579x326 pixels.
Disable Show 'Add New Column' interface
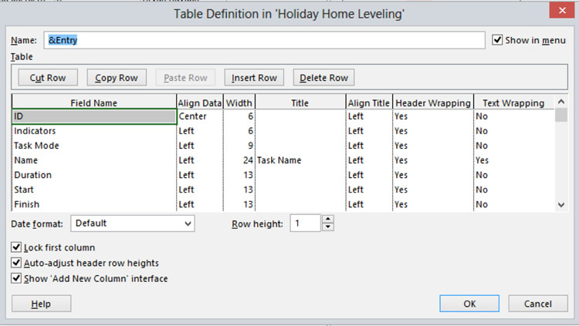click(x=17, y=278)
